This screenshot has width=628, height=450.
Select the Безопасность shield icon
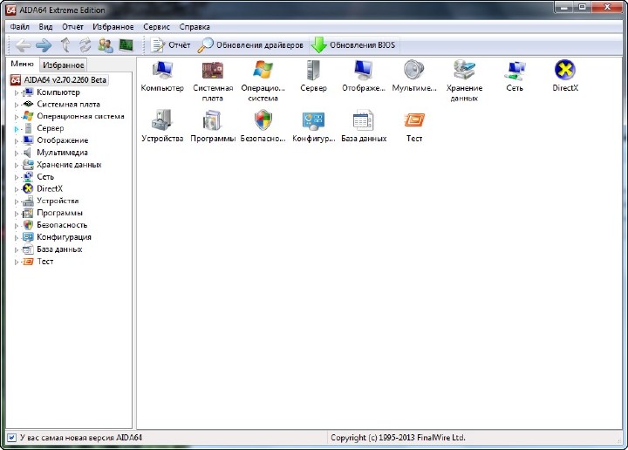[x=263, y=122]
